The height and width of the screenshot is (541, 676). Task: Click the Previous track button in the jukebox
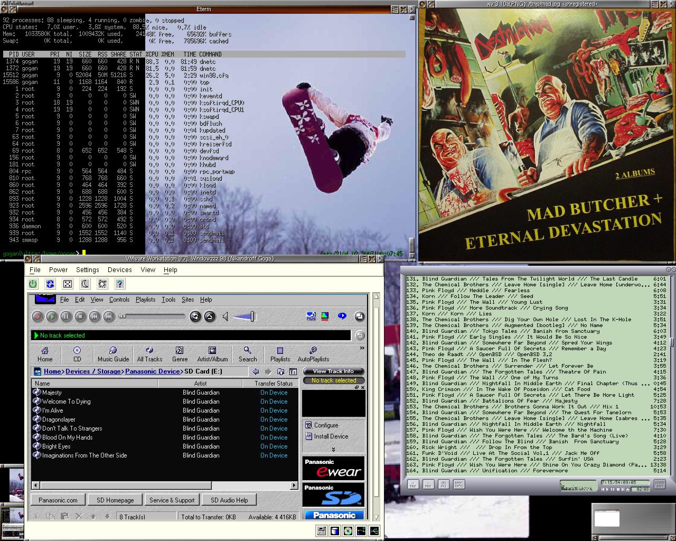click(95, 316)
